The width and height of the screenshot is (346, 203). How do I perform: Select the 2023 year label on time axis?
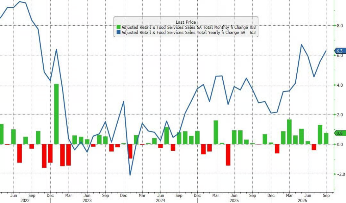tap(87, 200)
